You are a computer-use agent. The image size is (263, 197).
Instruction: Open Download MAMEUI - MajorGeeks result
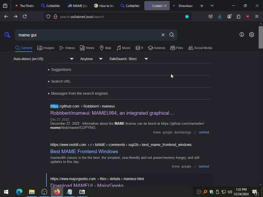(x=87, y=185)
